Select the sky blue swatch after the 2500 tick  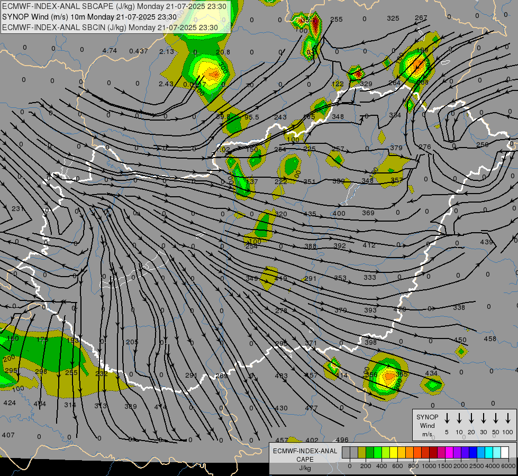point(480,453)
